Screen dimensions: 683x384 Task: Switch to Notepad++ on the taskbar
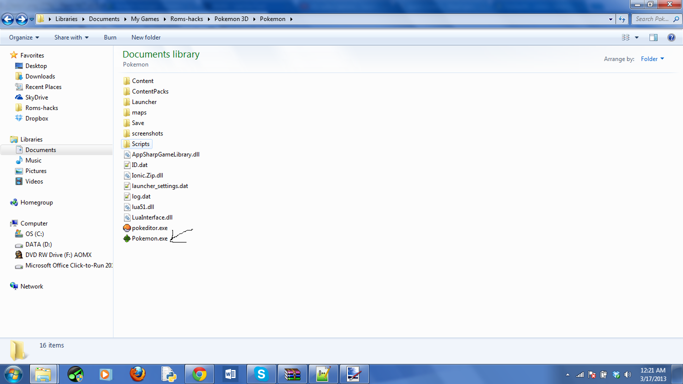pos(323,374)
